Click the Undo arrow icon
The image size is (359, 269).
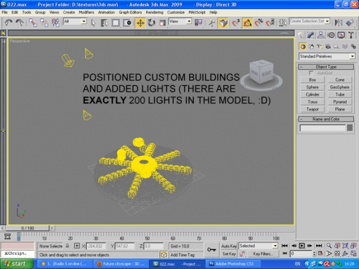click(9, 23)
